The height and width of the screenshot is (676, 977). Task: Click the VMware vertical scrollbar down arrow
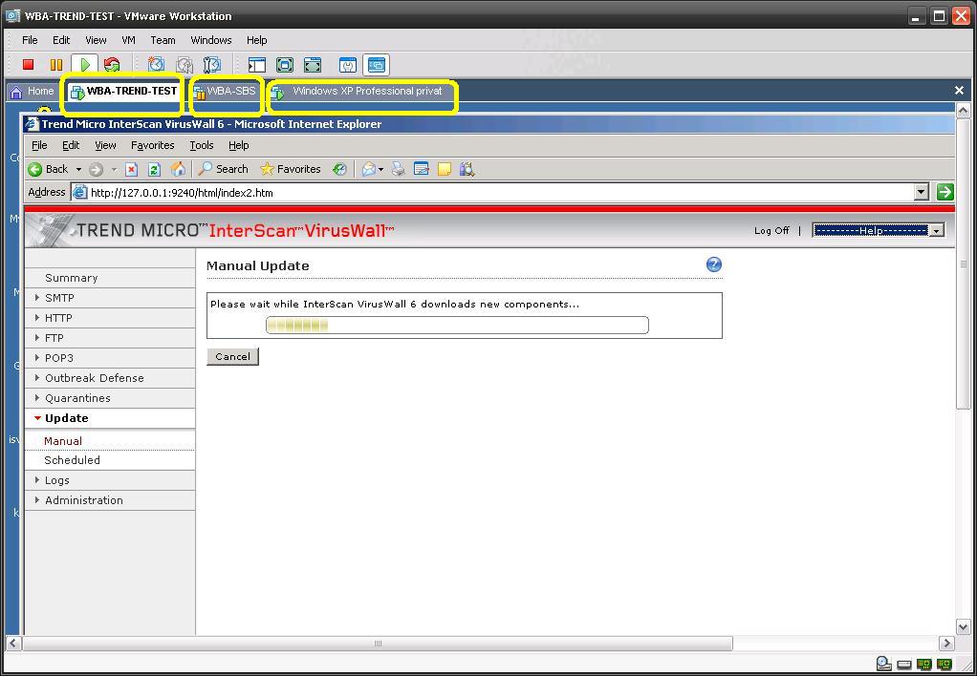pyautogui.click(x=964, y=626)
